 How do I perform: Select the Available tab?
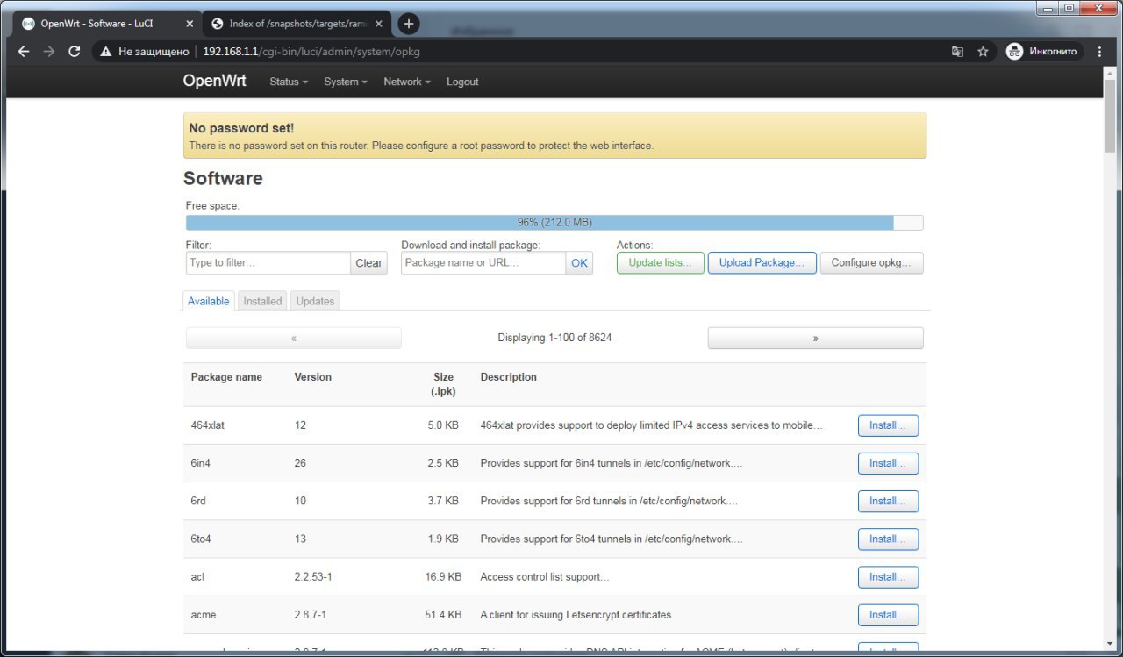209,301
